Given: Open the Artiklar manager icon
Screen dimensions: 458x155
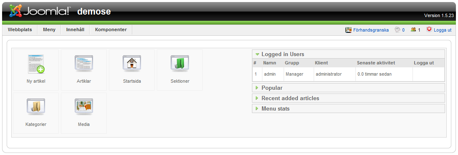Looking at the screenshot, I should point(84,64).
